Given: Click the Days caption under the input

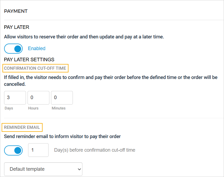Looking at the screenshot, I should 9,108.
